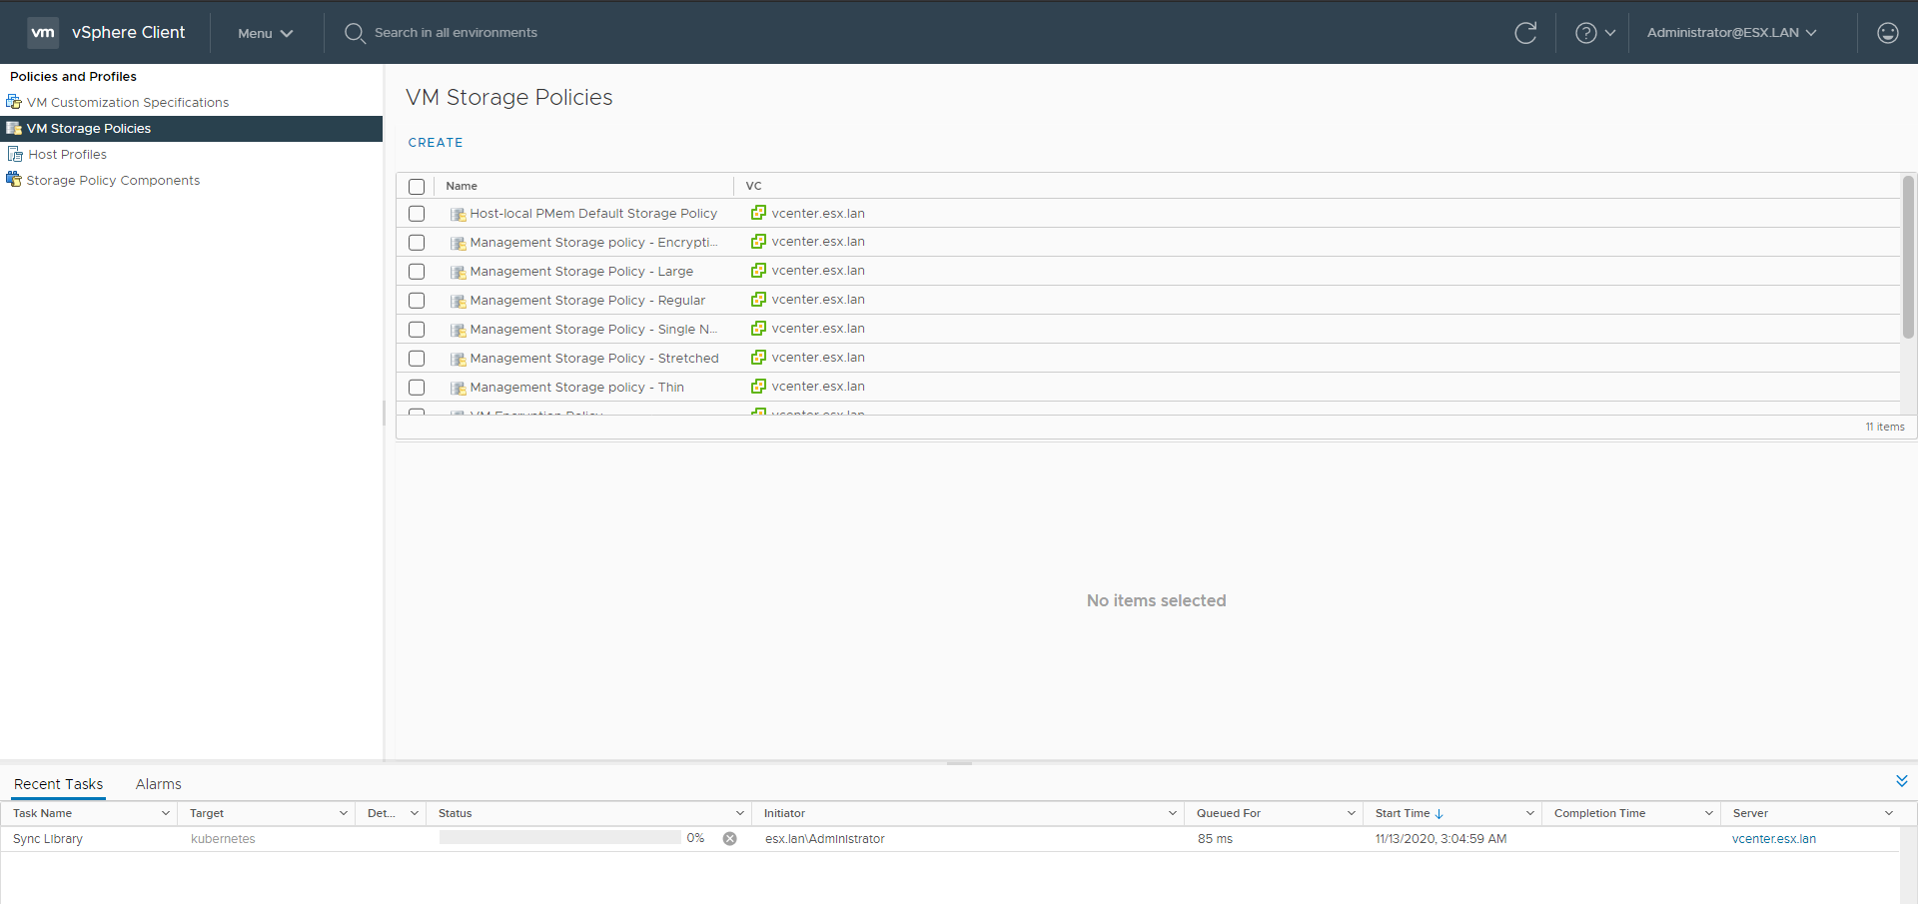Click the smiley feedback icon
The image size is (1918, 904).
1887,33
